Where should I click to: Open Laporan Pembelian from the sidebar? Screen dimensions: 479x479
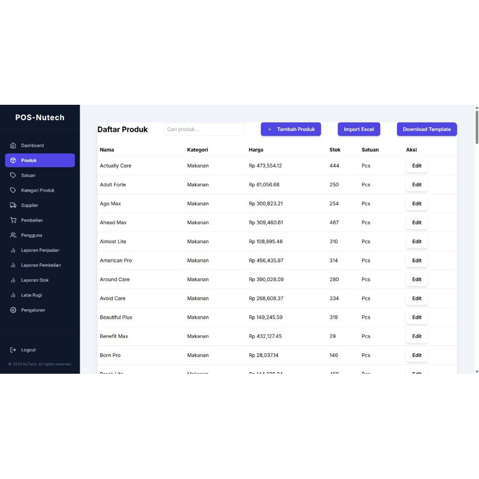(41, 265)
